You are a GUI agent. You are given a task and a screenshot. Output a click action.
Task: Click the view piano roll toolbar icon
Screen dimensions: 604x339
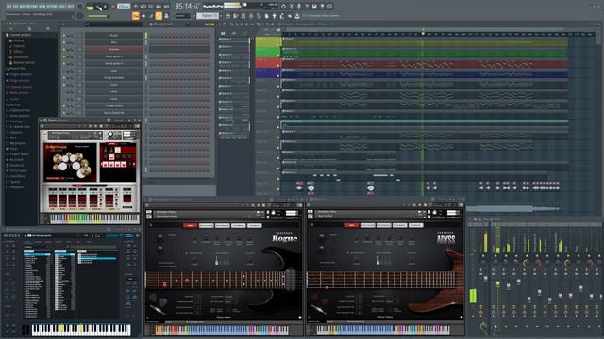235,16
